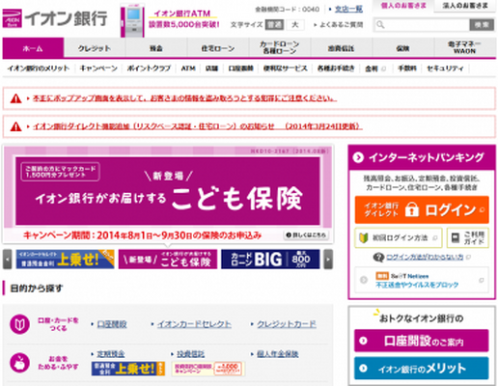Click the ATM machine image in header
This screenshot has height=386, width=498.
click(132, 20)
